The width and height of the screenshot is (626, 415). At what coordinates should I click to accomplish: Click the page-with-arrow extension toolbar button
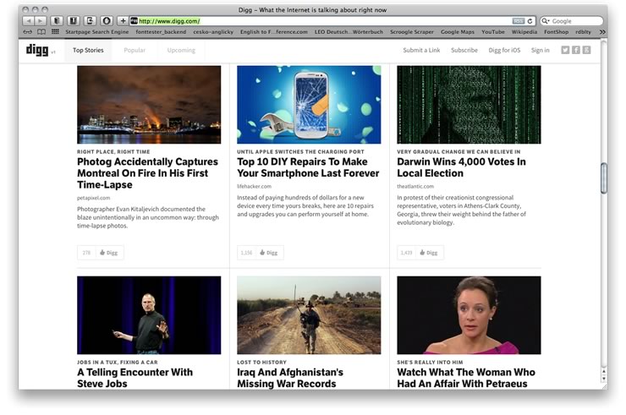click(90, 21)
